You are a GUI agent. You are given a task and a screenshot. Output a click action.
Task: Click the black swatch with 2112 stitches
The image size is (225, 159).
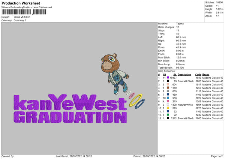tap(168, 118)
